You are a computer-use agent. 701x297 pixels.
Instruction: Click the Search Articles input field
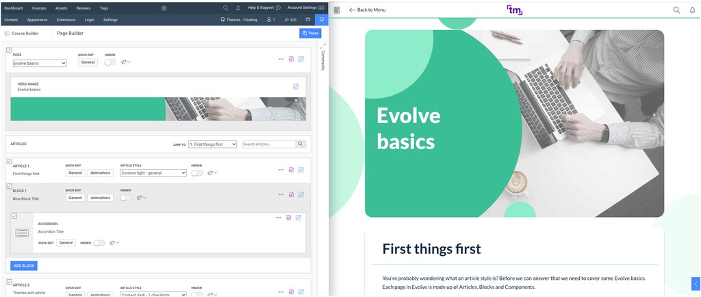click(x=268, y=144)
